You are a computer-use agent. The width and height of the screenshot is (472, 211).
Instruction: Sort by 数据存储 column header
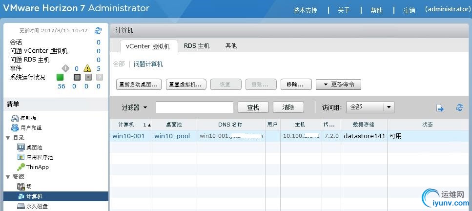tap(364, 125)
